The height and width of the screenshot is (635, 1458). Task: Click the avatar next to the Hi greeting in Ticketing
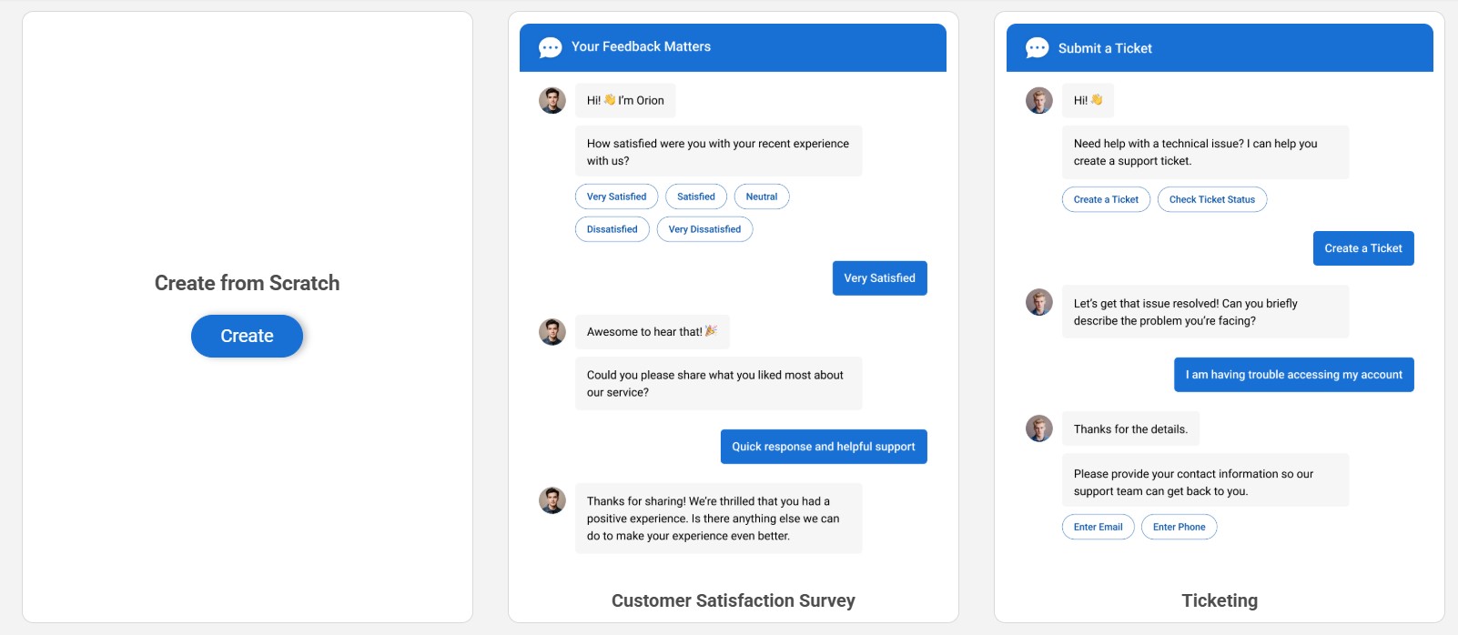point(1038,100)
